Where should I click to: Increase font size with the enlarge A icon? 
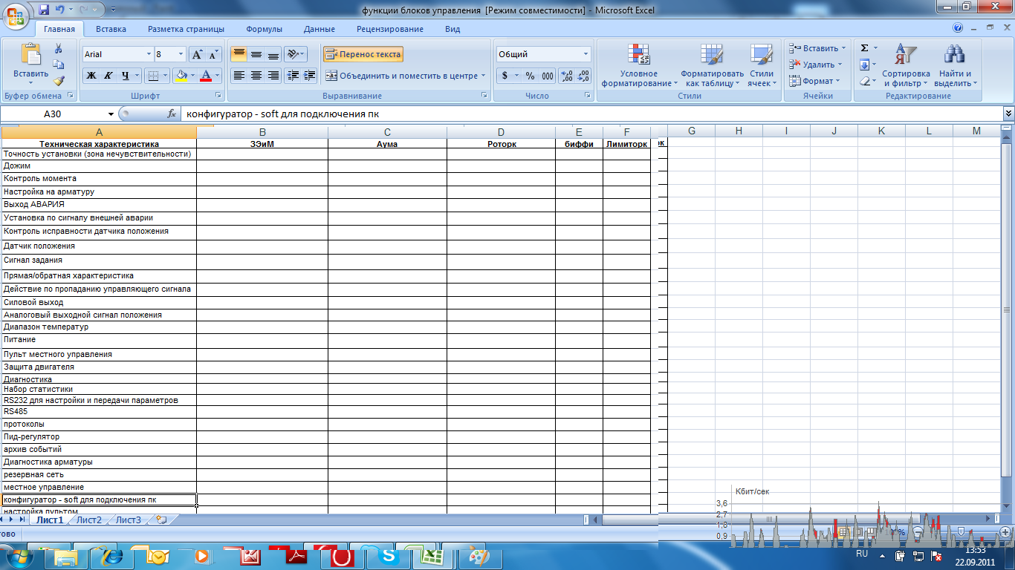click(x=197, y=54)
